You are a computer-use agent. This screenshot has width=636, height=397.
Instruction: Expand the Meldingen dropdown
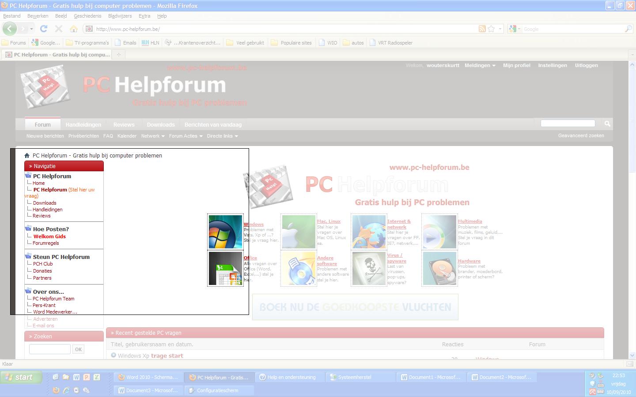coord(480,65)
